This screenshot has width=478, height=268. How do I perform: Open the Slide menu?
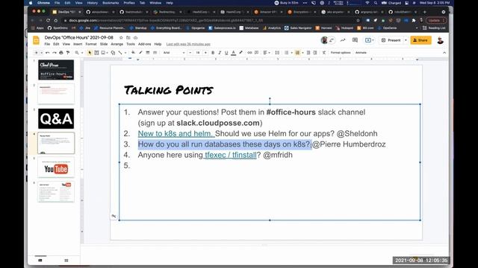pyautogui.click(x=104, y=44)
